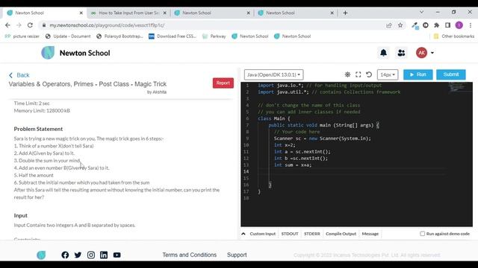Open the tab search dropdown arrow

pos(421,12)
